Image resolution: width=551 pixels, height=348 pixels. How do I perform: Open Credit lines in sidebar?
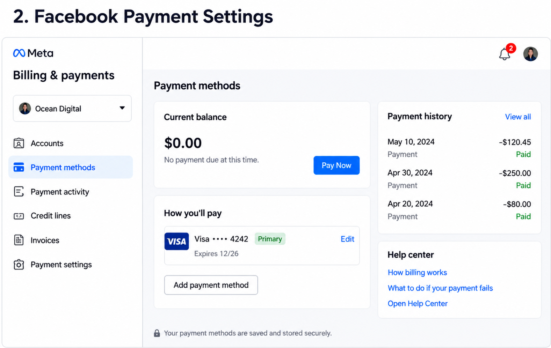click(x=71, y=216)
